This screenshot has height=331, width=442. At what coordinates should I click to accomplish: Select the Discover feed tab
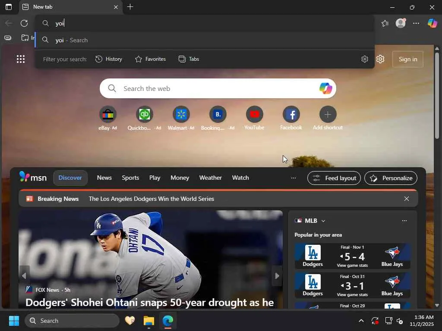[x=70, y=178]
